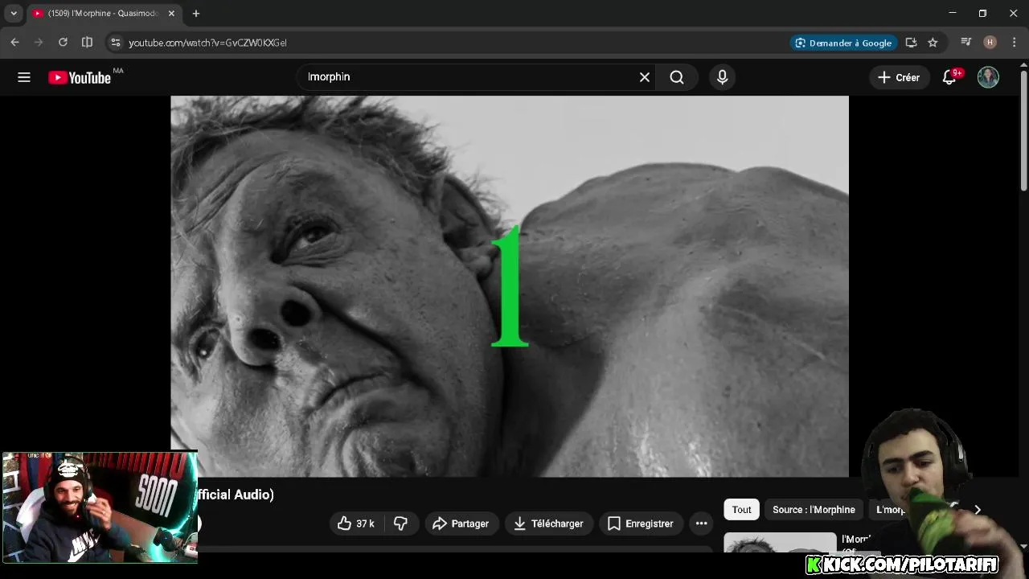
Task: Dislike the video
Action: (x=400, y=524)
